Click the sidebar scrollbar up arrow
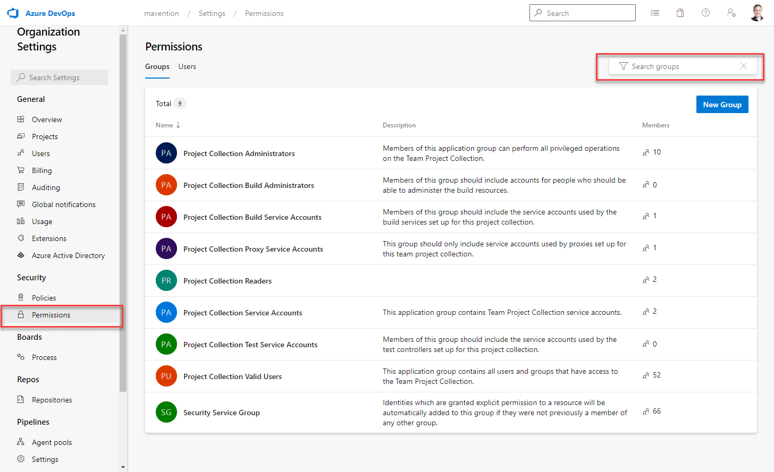 tap(123, 30)
